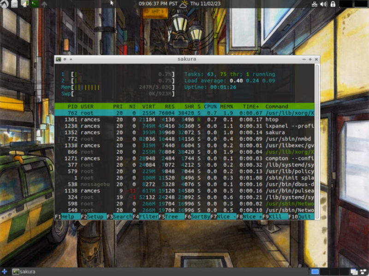Lock the screen via the padlock tray icon

click(333, 4)
